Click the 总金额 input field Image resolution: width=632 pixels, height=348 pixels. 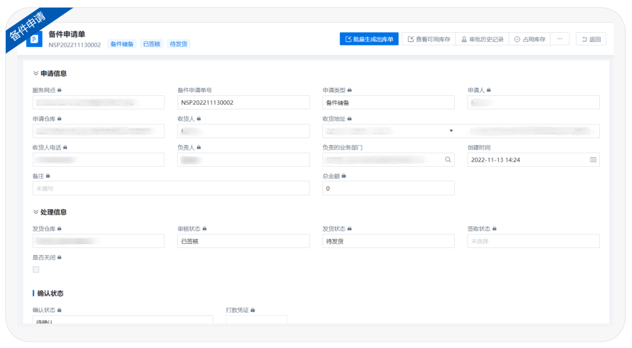388,188
